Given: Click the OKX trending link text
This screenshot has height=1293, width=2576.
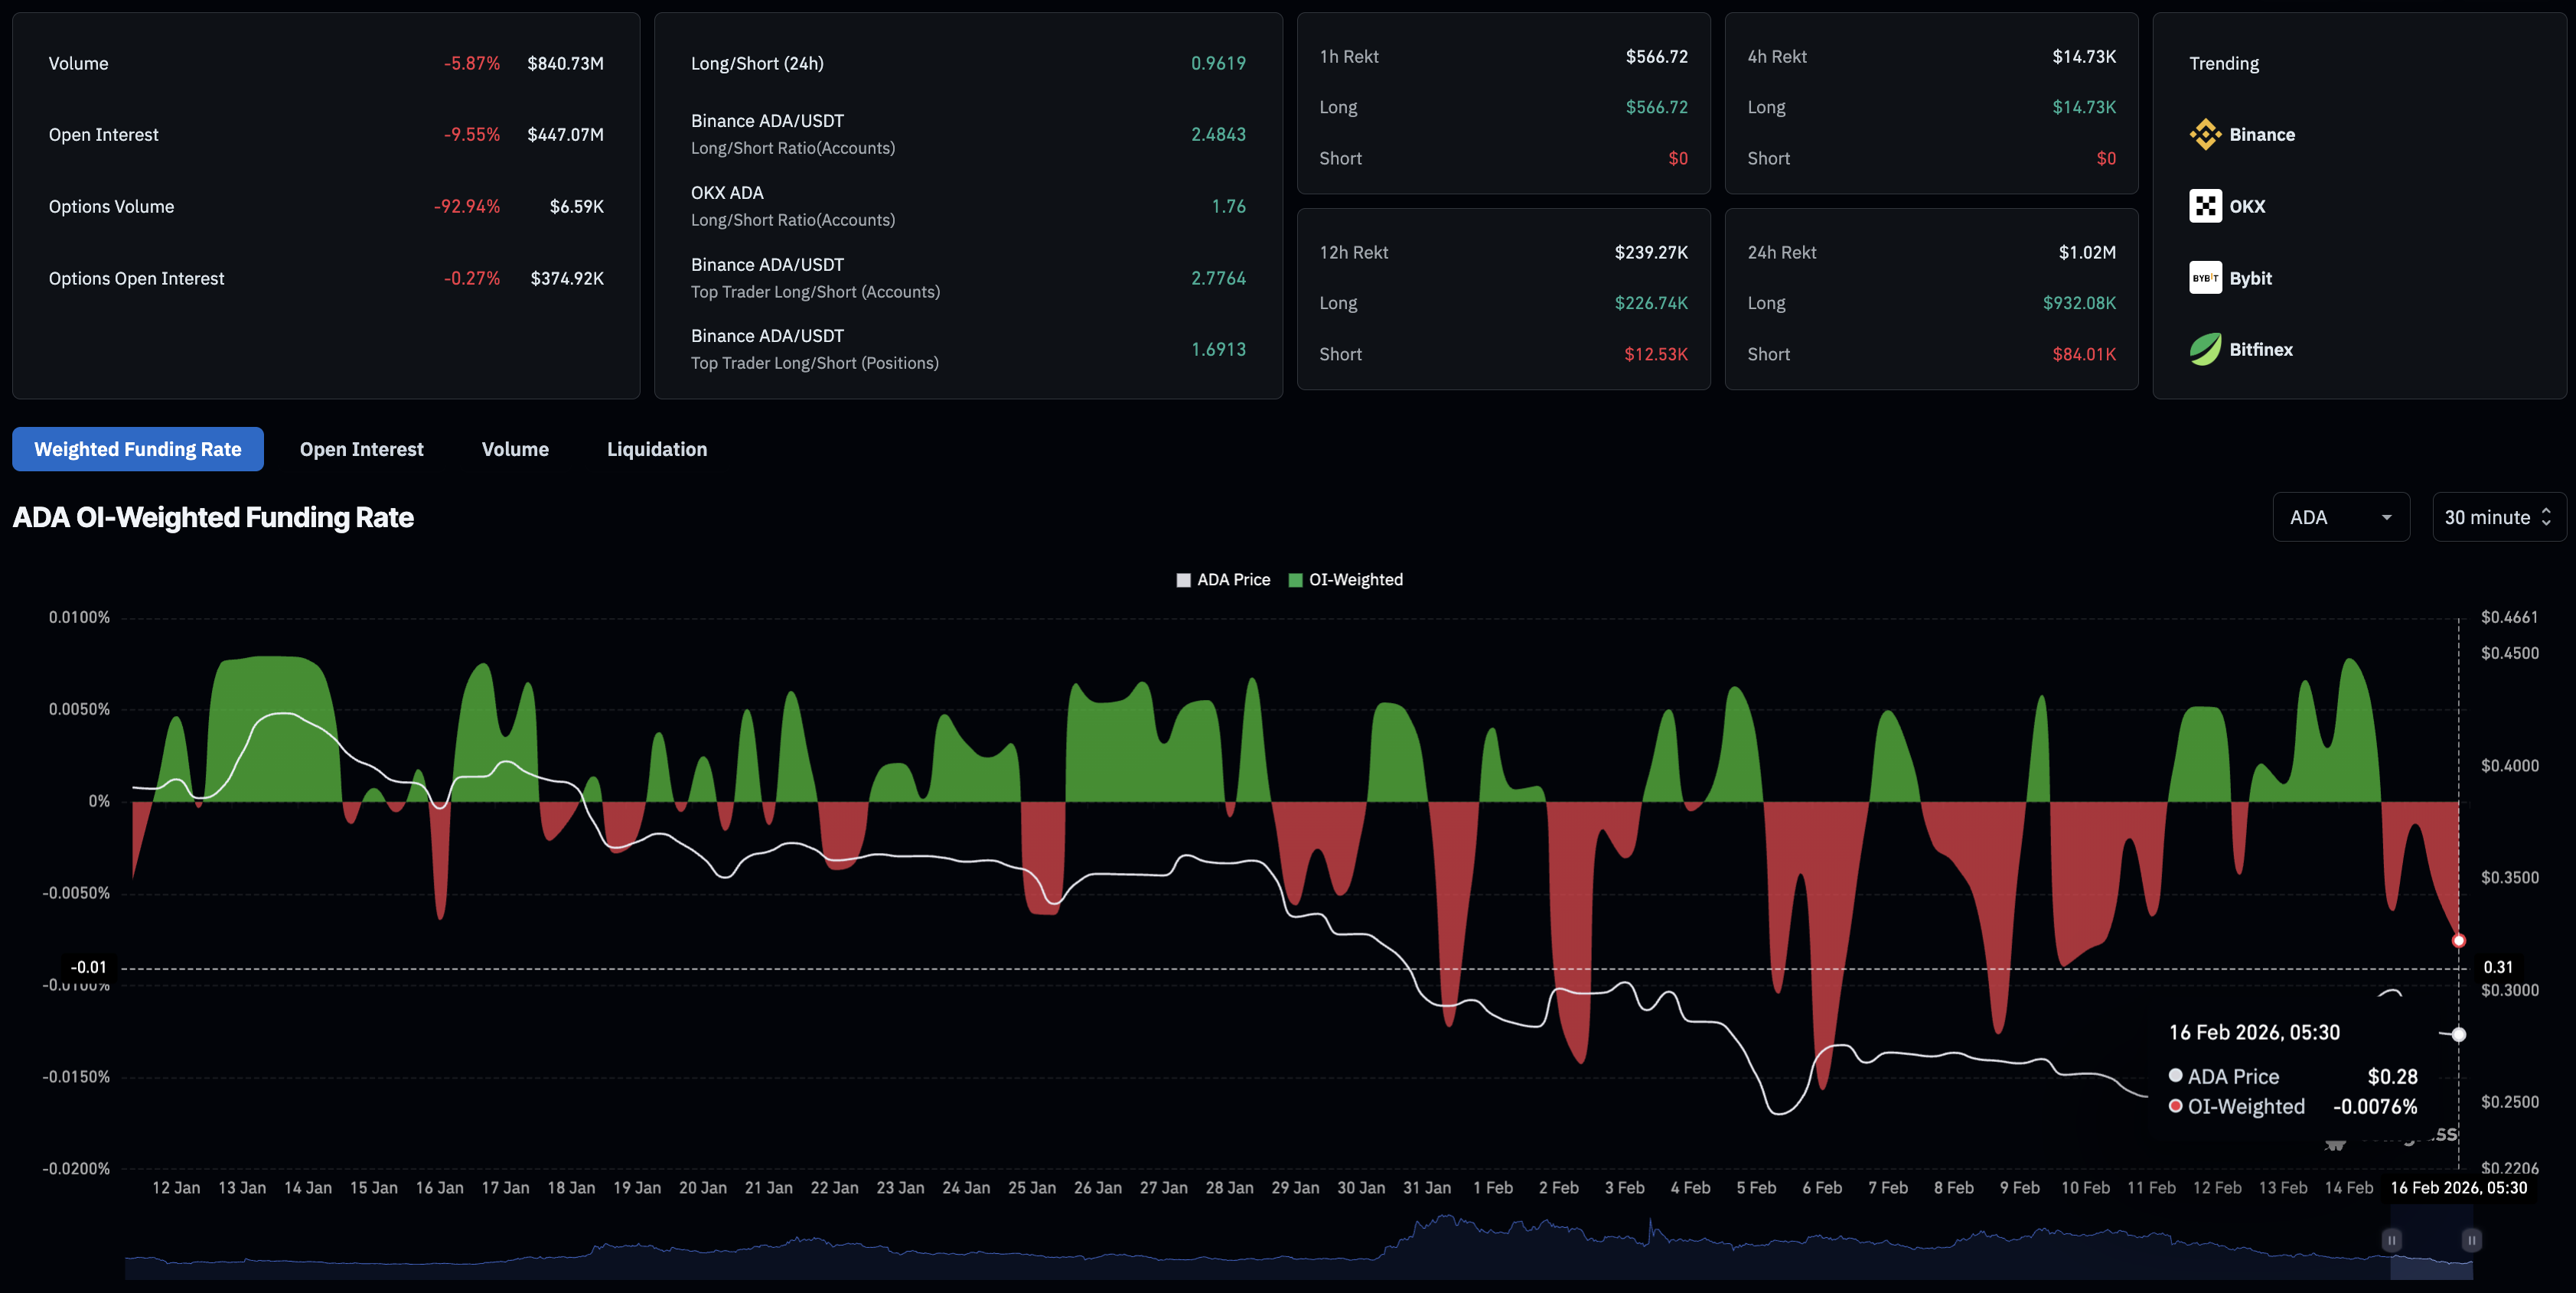Looking at the screenshot, I should point(2247,206).
